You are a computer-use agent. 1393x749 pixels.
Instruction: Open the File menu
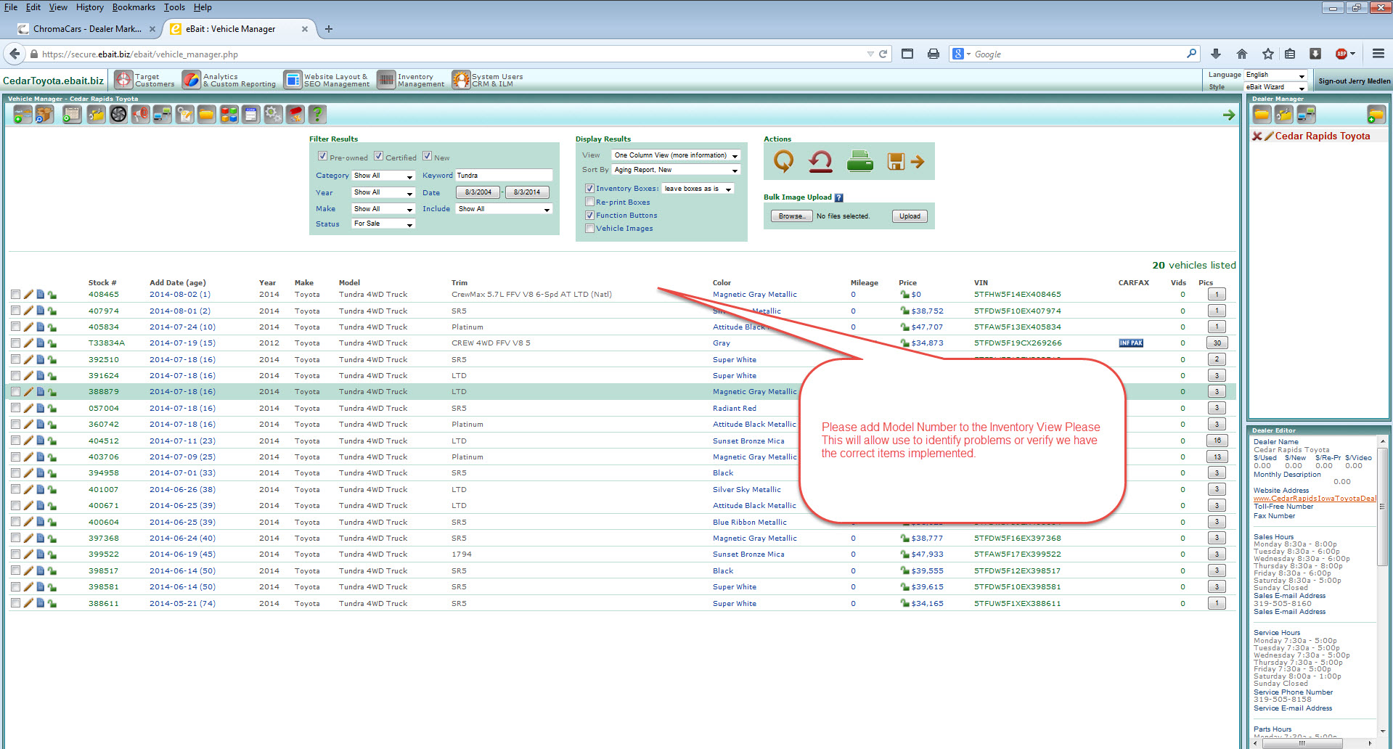pos(11,7)
